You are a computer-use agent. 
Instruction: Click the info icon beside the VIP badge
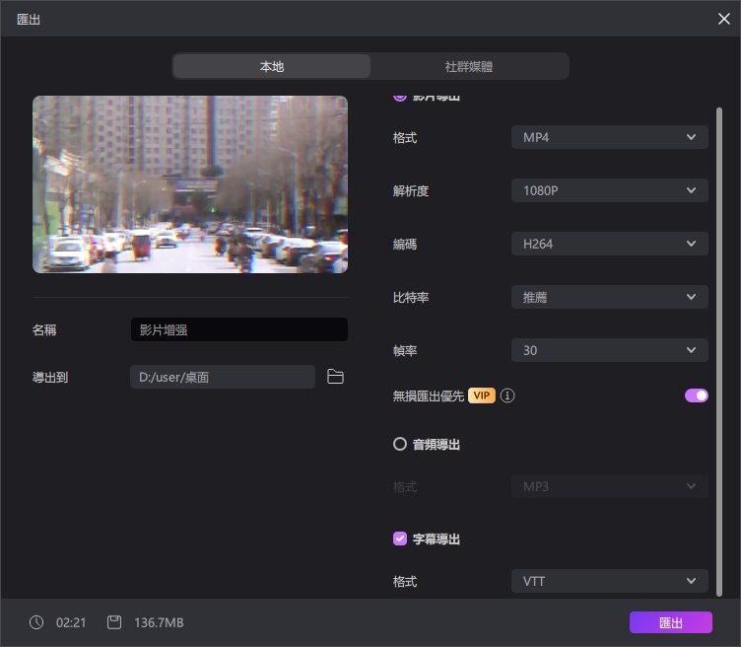pyautogui.click(x=507, y=395)
